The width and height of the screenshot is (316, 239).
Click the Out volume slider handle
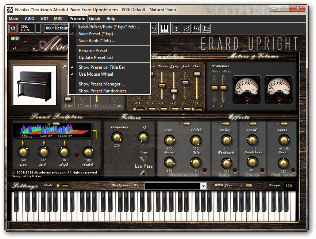[x=197, y=74]
